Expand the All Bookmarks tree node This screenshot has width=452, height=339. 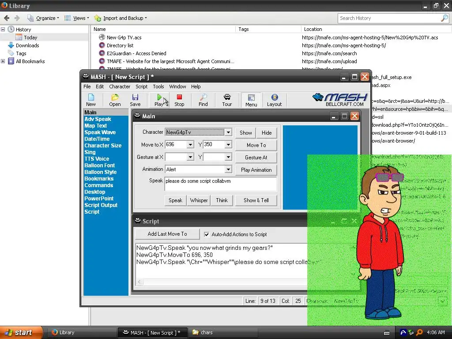coord(3,61)
